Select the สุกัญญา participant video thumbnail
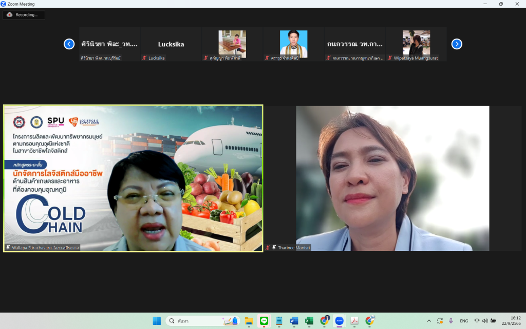Screen dimensions: 526x329 [x=232, y=44]
